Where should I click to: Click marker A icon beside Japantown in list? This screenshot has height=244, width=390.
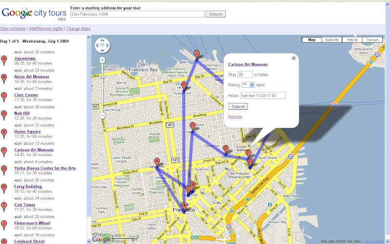click(x=4, y=61)
